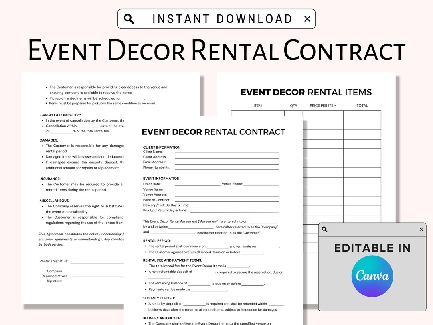Click the X inside the Instant Download bar
This screenshot has height=325, width=433.
point(307,18)
